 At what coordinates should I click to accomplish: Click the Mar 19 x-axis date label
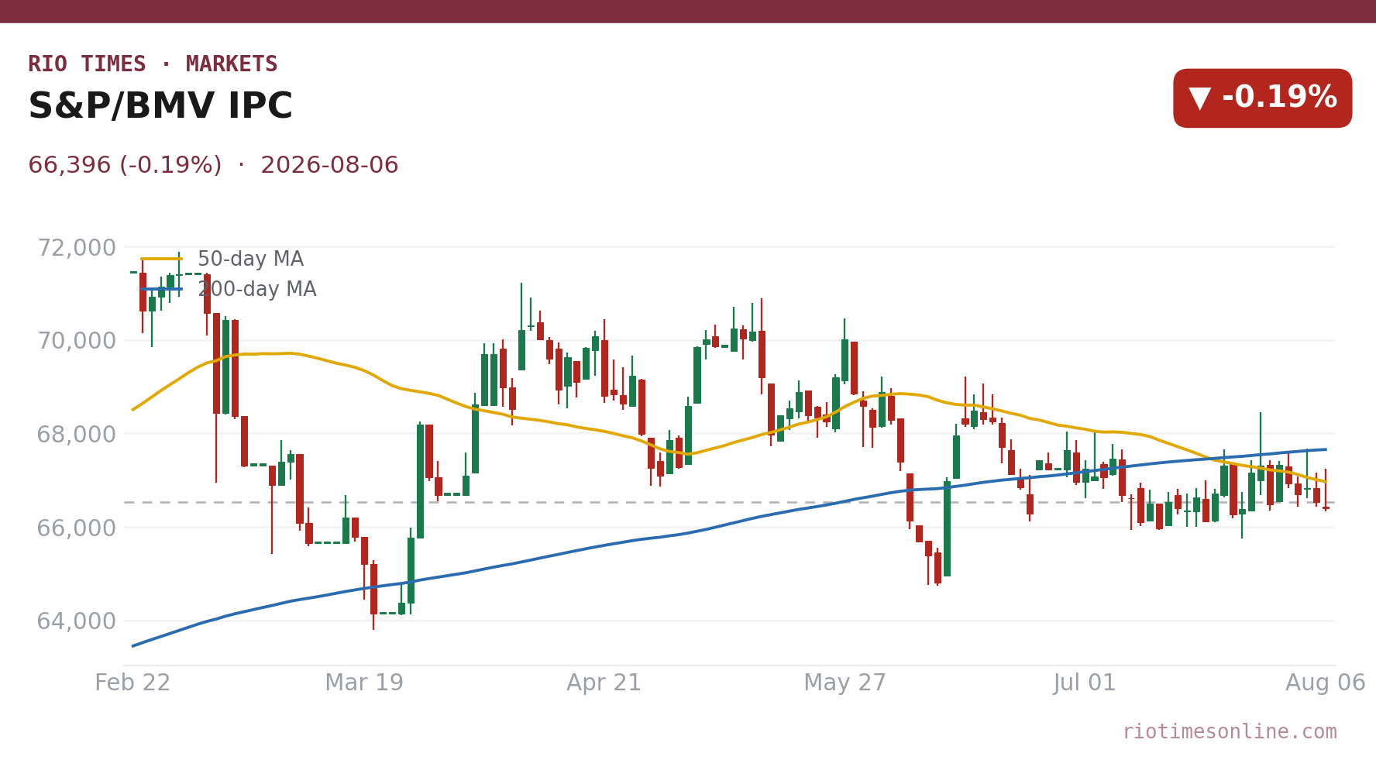click(364, 683)
